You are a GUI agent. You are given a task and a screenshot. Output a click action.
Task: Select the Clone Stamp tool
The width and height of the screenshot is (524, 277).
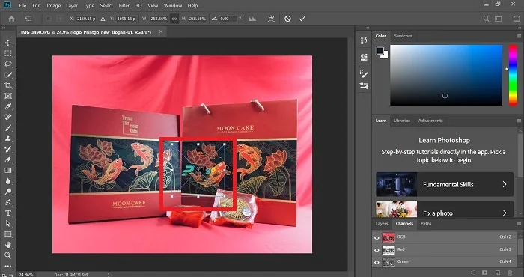tap(8, 138)
